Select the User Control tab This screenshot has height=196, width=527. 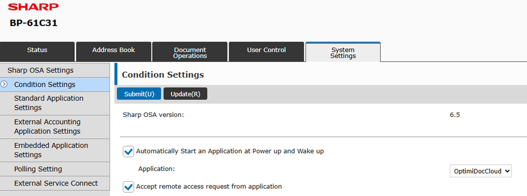coord(266,50)
